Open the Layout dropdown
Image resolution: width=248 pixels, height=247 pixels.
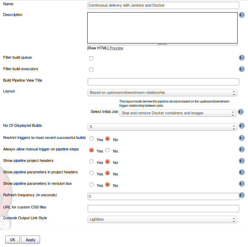[162, 92]
